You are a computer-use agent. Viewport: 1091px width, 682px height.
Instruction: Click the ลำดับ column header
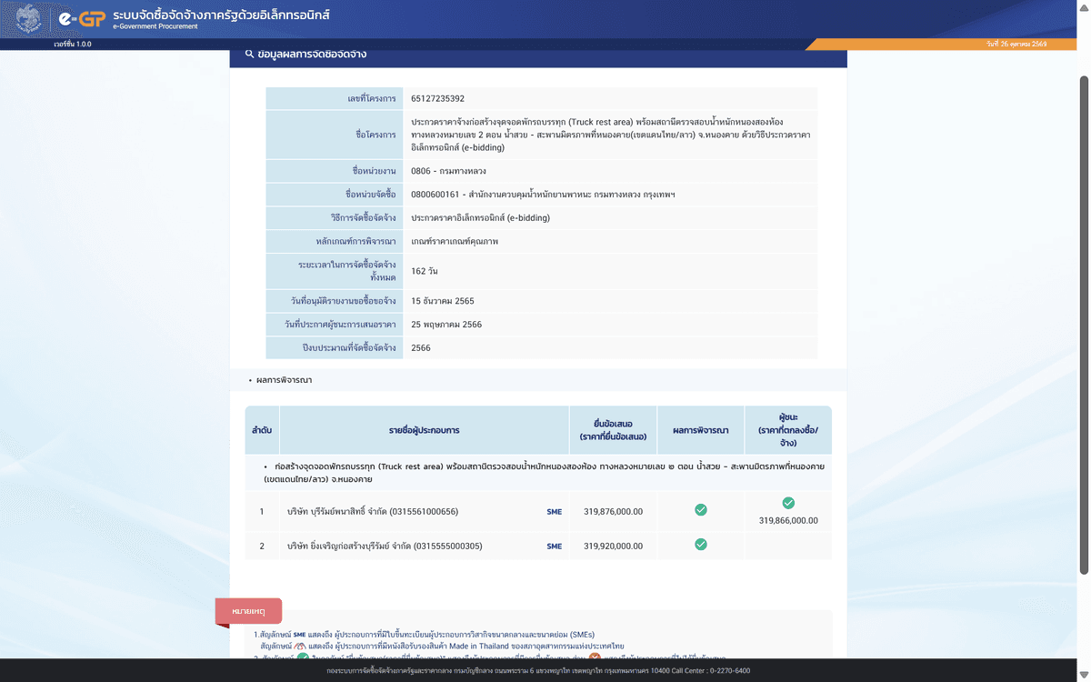pos(262,430)
